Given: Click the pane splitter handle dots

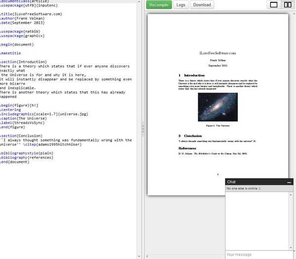Looking at the screenshot, I should 143,129.
